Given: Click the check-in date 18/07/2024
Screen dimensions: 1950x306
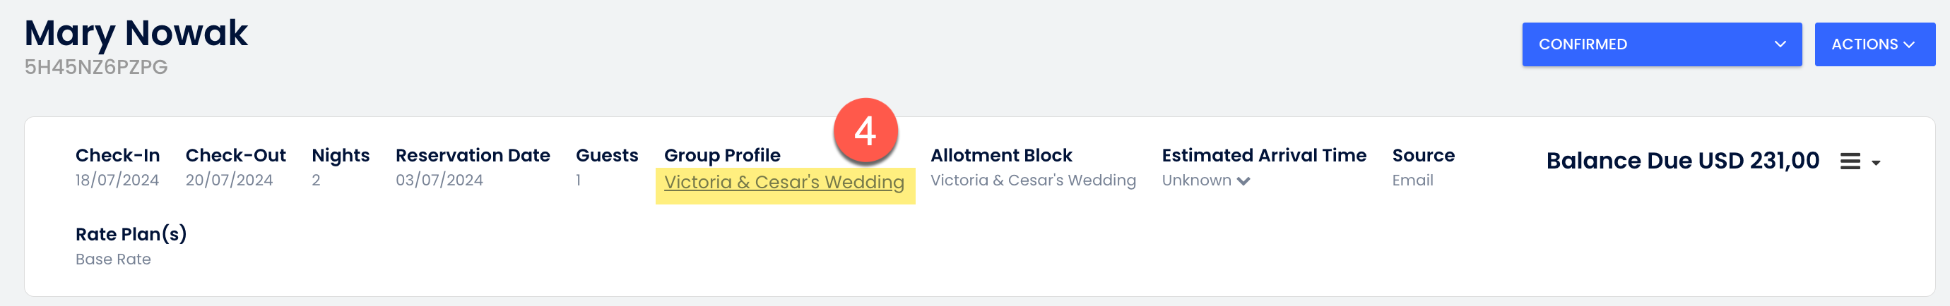Looking at the screenshot, I should (x=117, y=180).
